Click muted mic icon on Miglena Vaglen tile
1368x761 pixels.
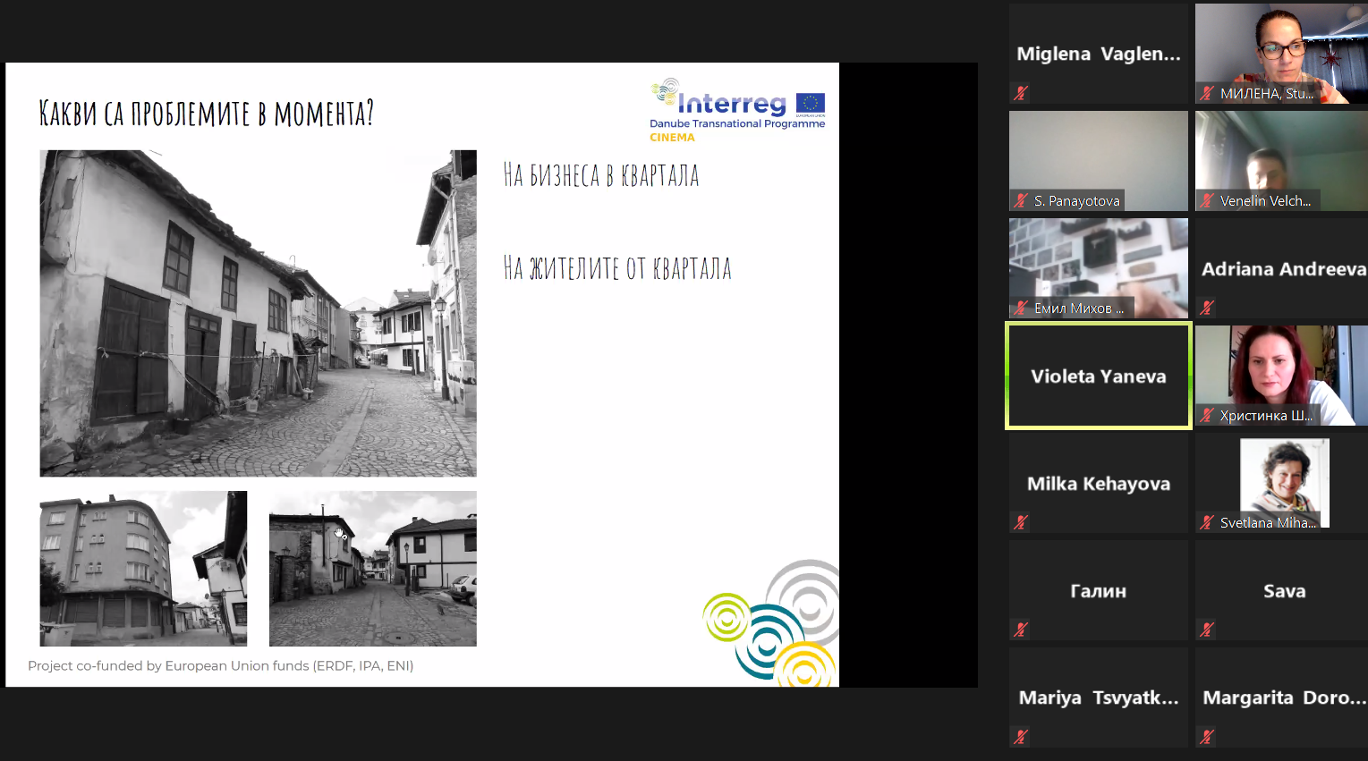click(x=1021, y=92)
